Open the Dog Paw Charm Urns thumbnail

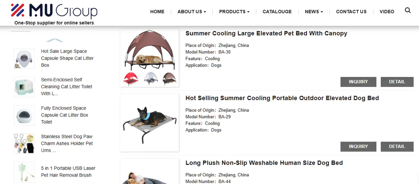pyautogui.click(x=24, y=144)
